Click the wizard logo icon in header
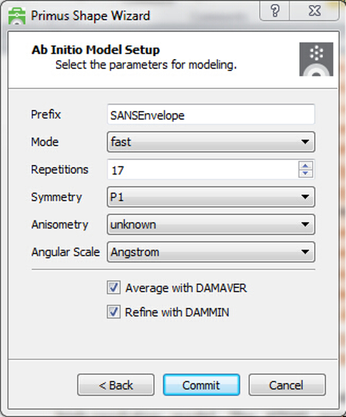 click(316, 59)
